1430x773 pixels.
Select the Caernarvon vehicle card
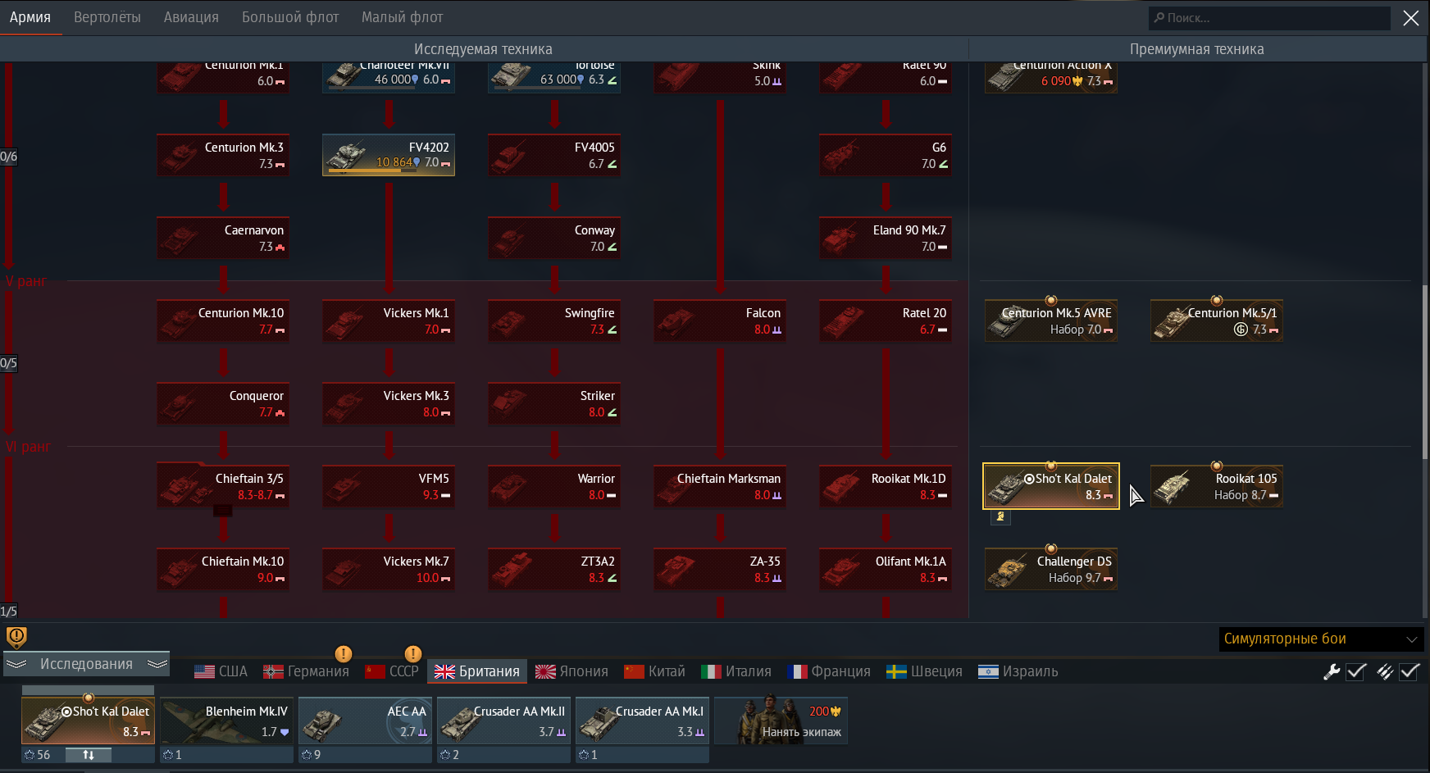(223, 238)
